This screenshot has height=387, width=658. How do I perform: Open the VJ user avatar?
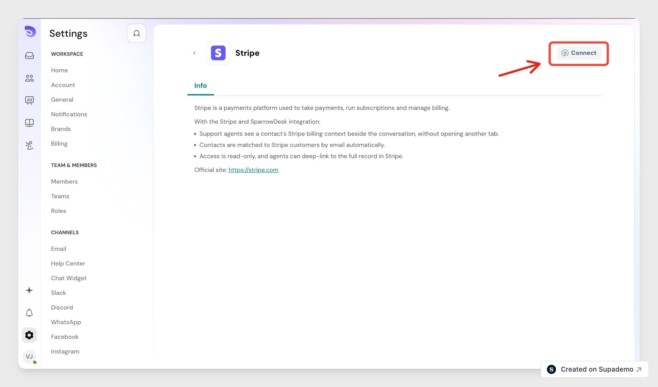(29, 357)
